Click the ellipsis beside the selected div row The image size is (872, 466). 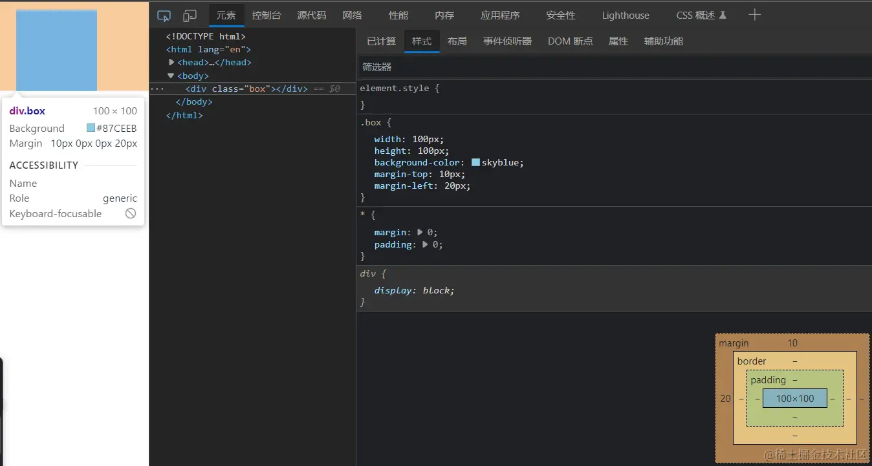point(157,89)
